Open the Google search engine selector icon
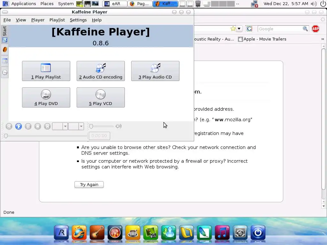The width and height of the screenshot is (327, 245). pos(249,29)
